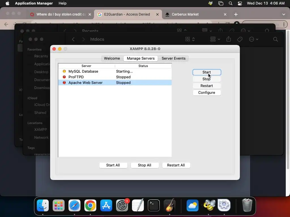Open Finder from the Dock
290x217 pixels.
point(43,205)
